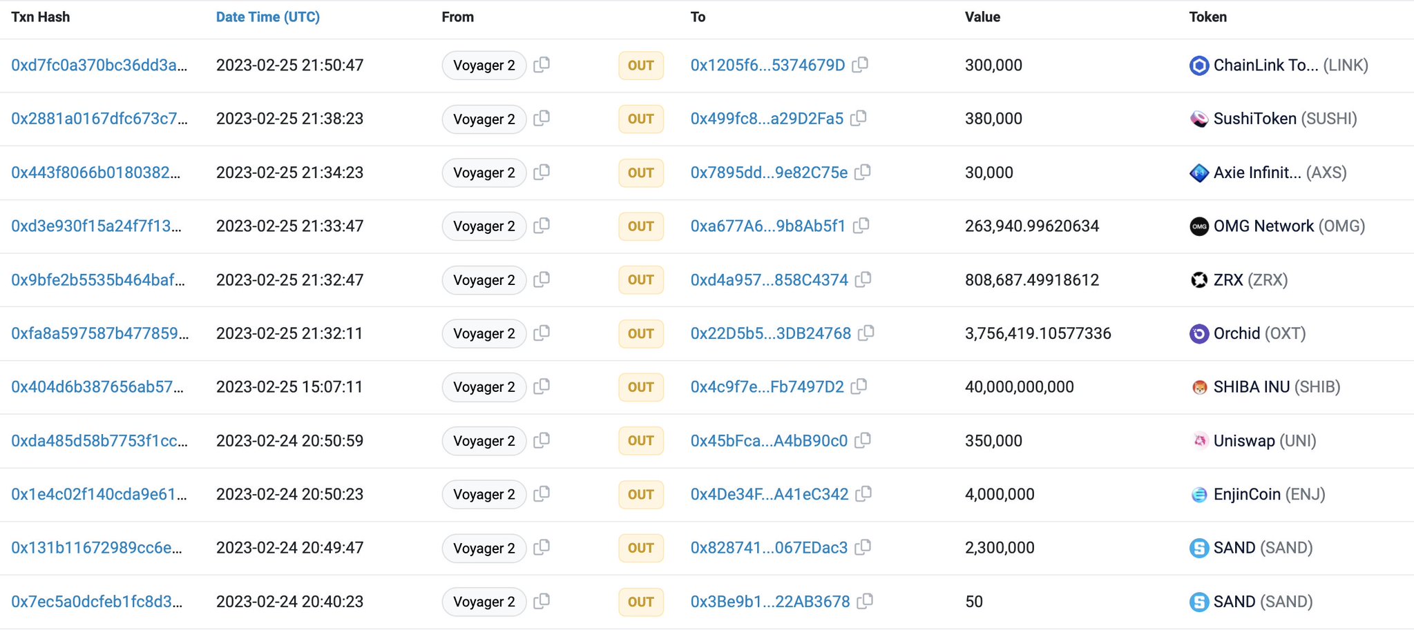The width and height of the screenshot is (1414, 630).
Task: Select the timestamp 2023-02-25 15:07:11
Action: point(289,386)
